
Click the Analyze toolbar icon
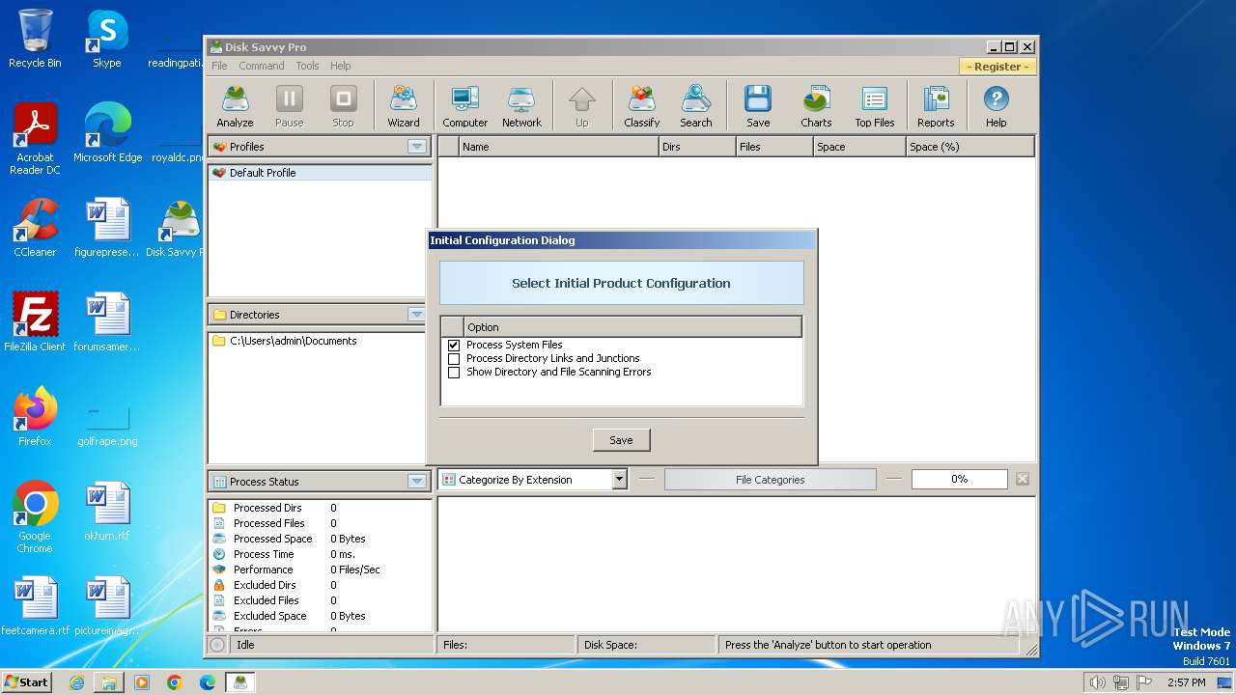(235, 106)
